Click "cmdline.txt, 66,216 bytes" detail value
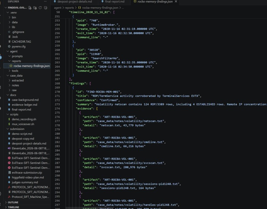Image resolution: width=267 pixels, height=209 pixels. [122, 146]
